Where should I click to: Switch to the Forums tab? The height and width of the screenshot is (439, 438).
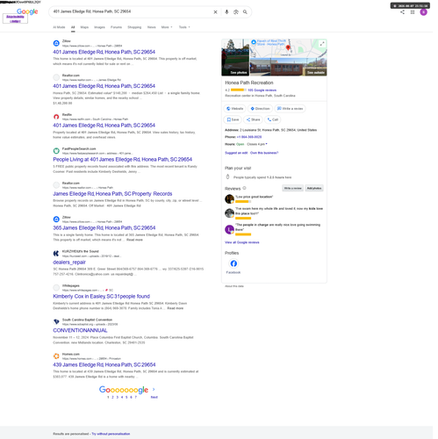[116, 27]
